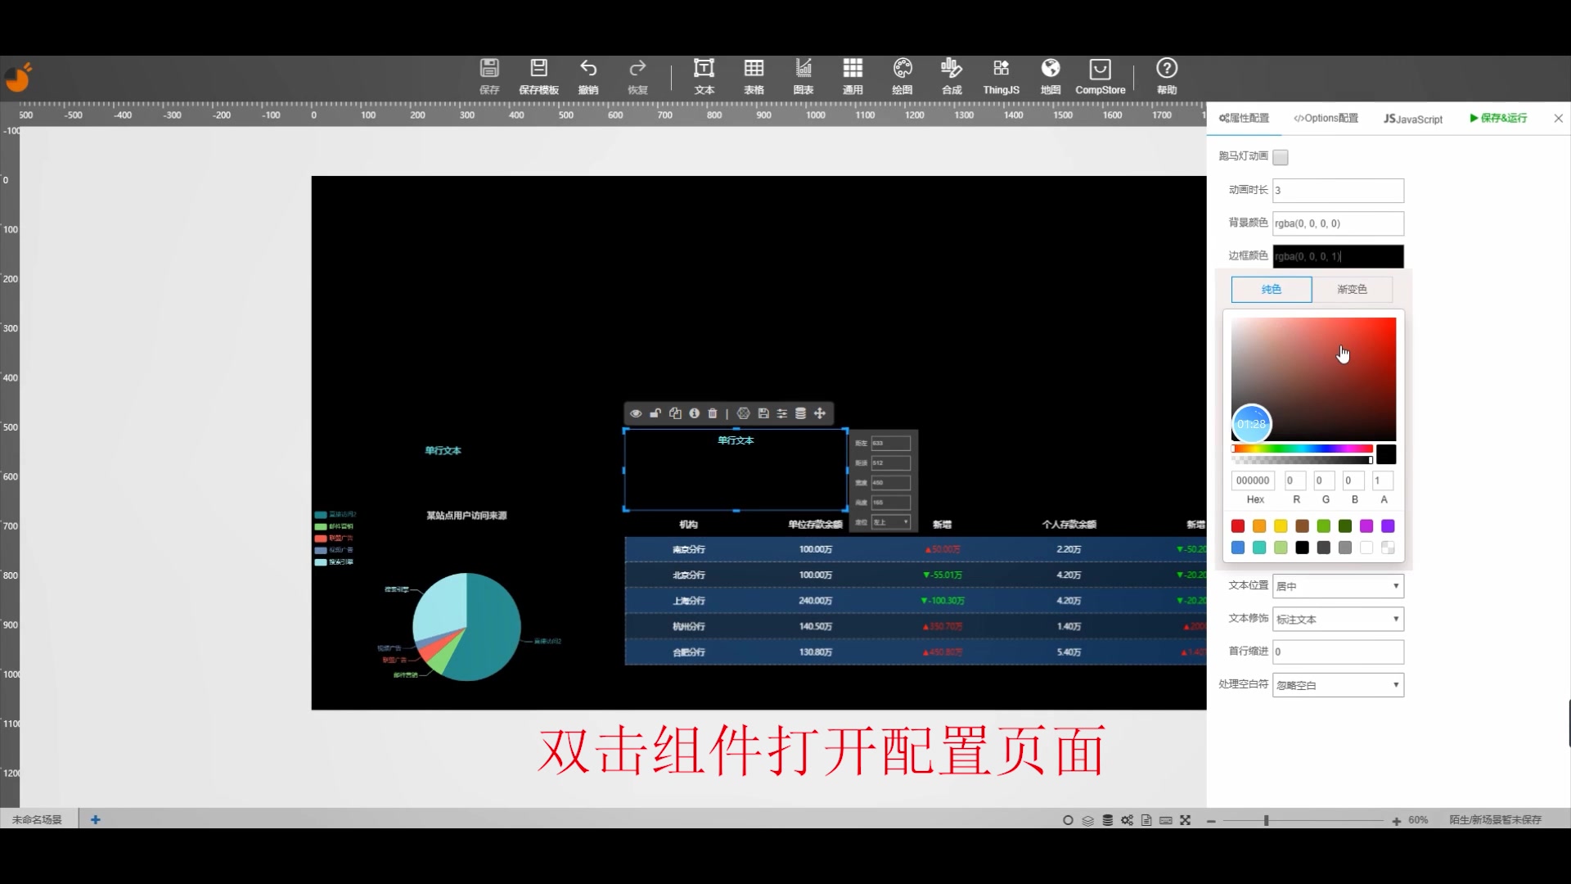1571x884 pixels.
Task: Click the 绘图 drawing palette icon
Action: (x=903, y=75)
